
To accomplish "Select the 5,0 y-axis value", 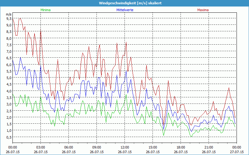I will pyautogui.click(x=9, y=78).
